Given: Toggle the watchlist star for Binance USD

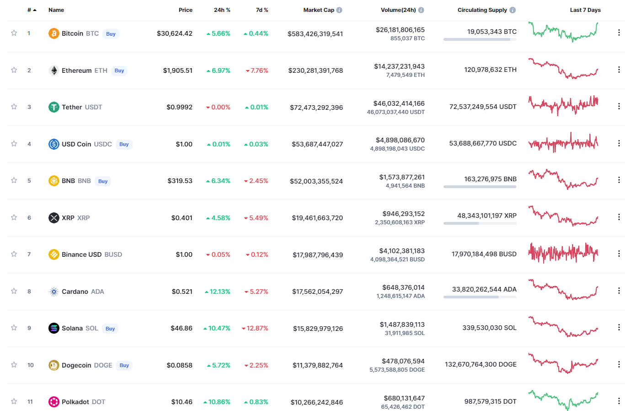Looking at the screenshot, I should 14,254.
